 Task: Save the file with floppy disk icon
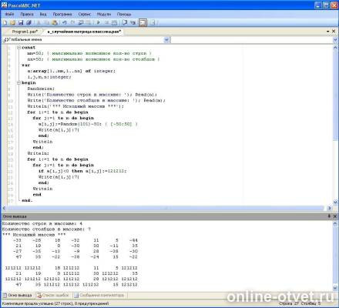[21, 22]
